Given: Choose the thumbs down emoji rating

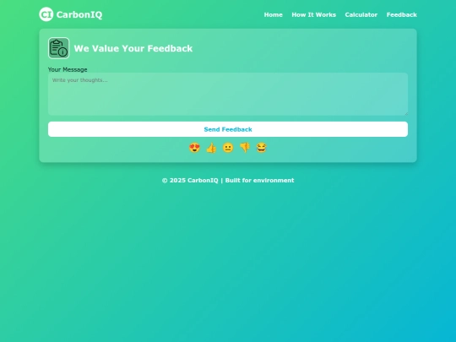Looking at the screenshot, I should tap(245, 148).
